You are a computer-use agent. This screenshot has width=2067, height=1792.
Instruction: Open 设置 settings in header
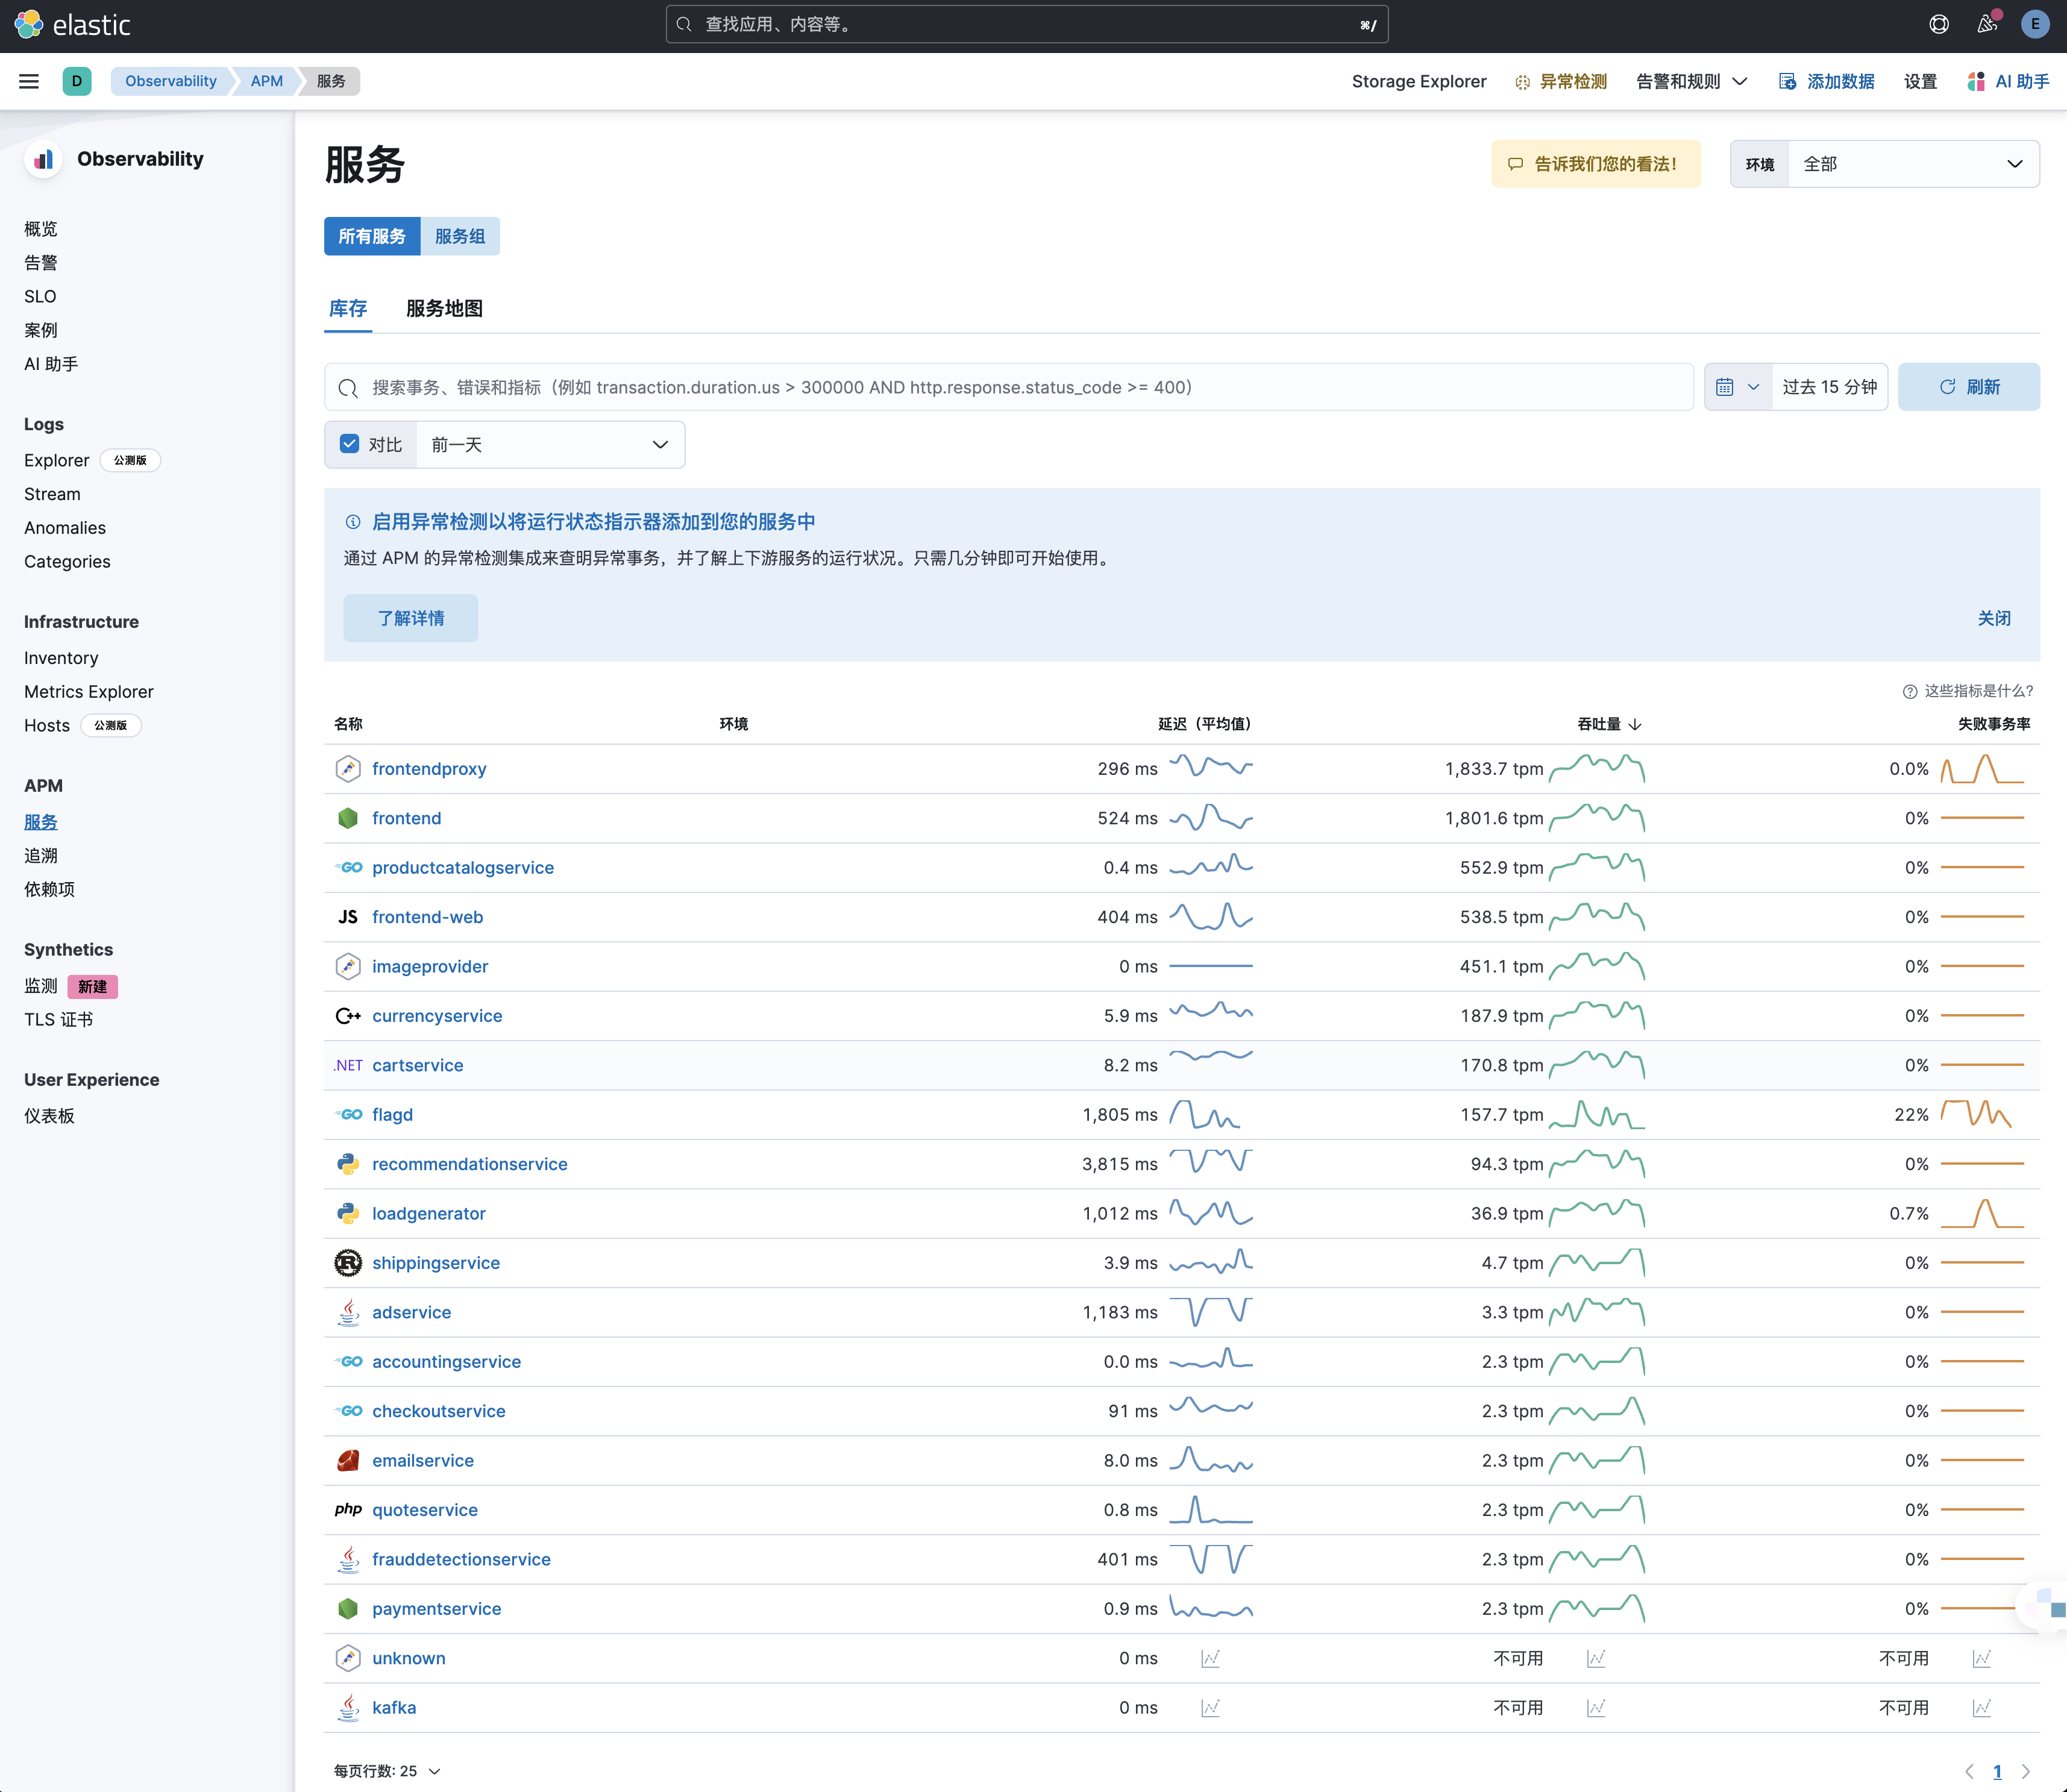pos(1920,81)
